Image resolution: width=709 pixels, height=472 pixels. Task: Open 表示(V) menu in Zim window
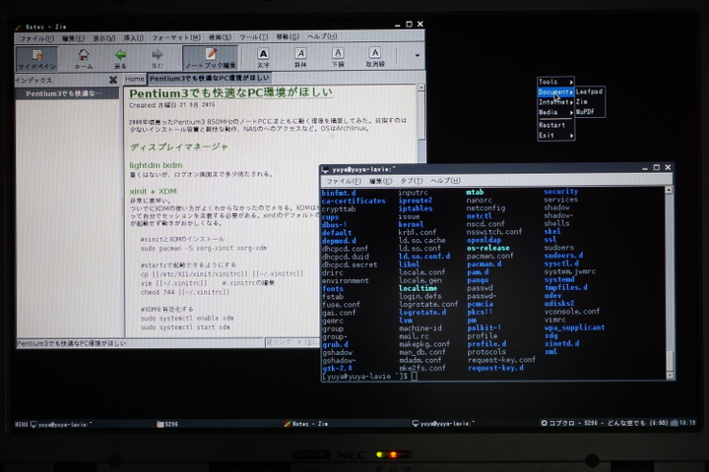coord(104,38)
